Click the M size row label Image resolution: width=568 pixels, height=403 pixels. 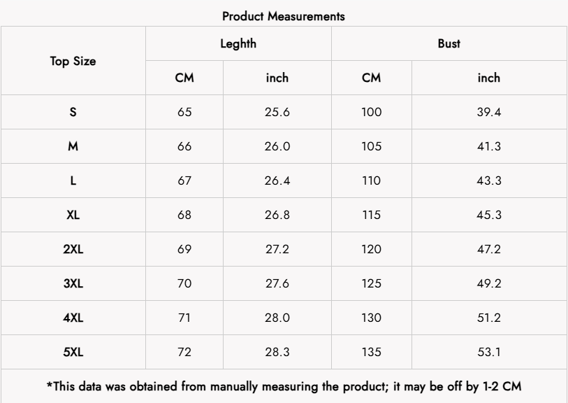[73, 147]
